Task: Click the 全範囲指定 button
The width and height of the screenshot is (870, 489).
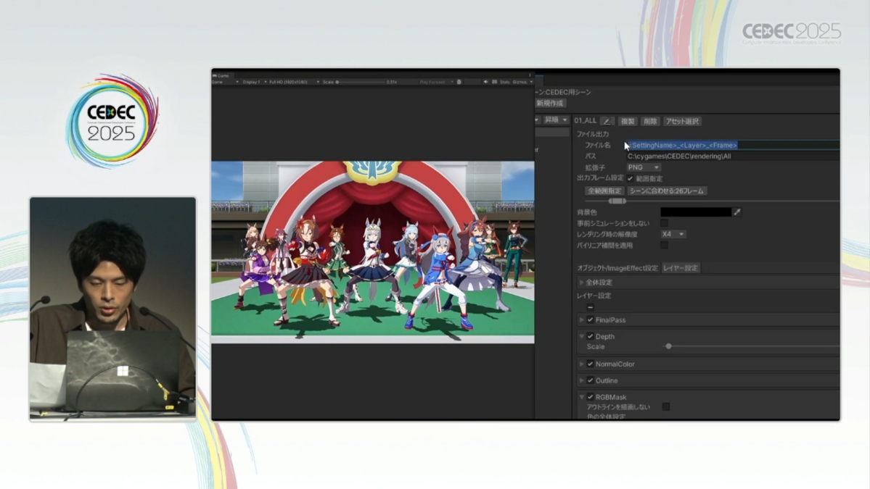Action: click(604, 191)
